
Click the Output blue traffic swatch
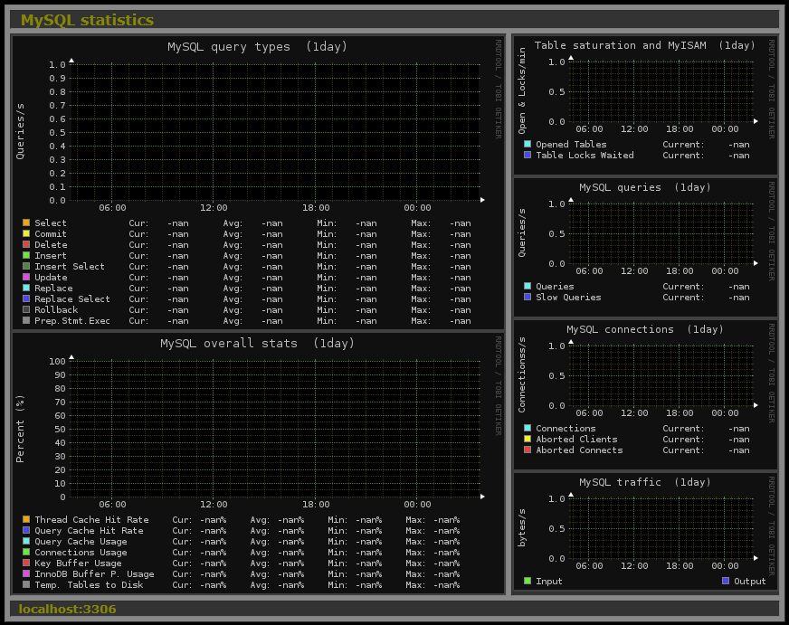726,581
